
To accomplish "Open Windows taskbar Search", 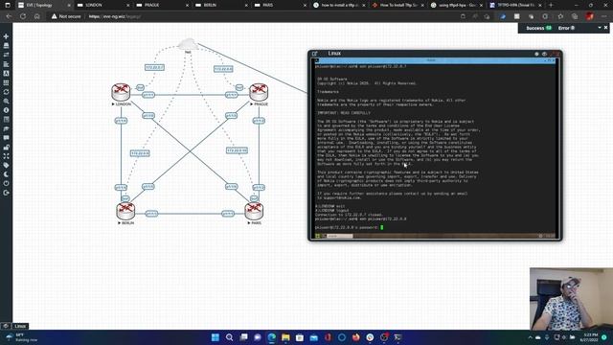I will [230, 337].
